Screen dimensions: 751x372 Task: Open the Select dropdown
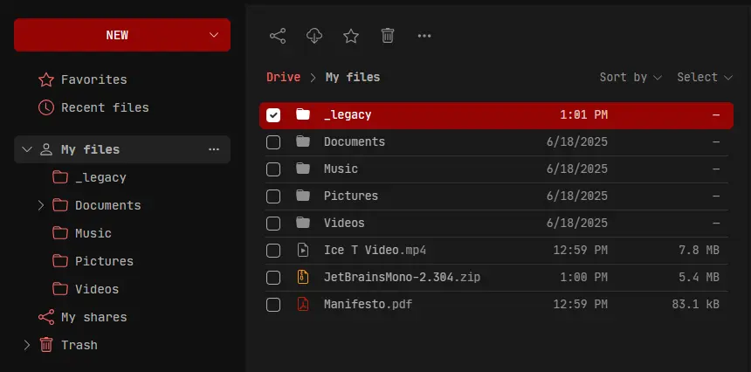704,77
